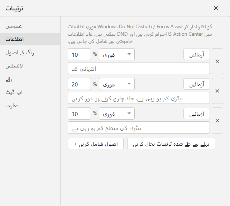The image size is (230, 206).
Task: Close the ترتیبات settings dialog
Action: pos(216,8)
